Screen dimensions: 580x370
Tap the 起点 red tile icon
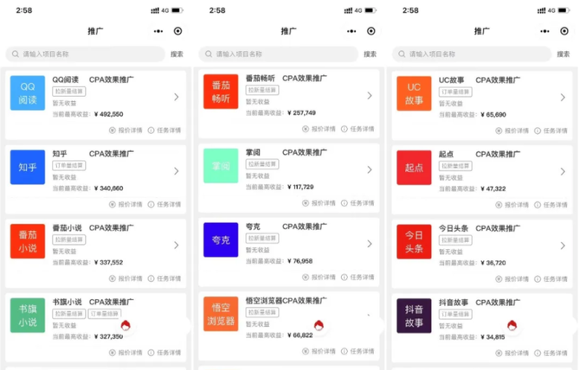pyautogui.click(x=414, y=168)
